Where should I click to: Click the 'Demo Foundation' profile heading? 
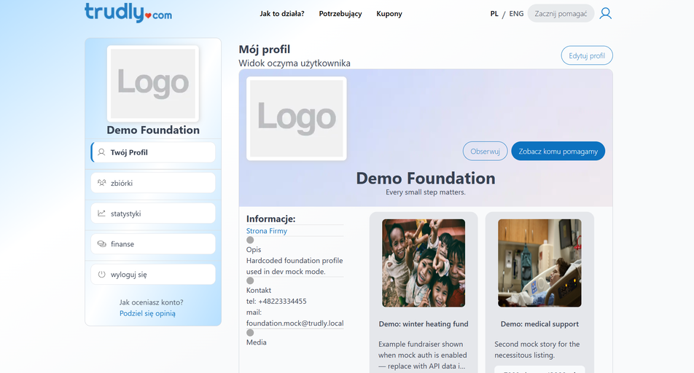pos(426,178)
